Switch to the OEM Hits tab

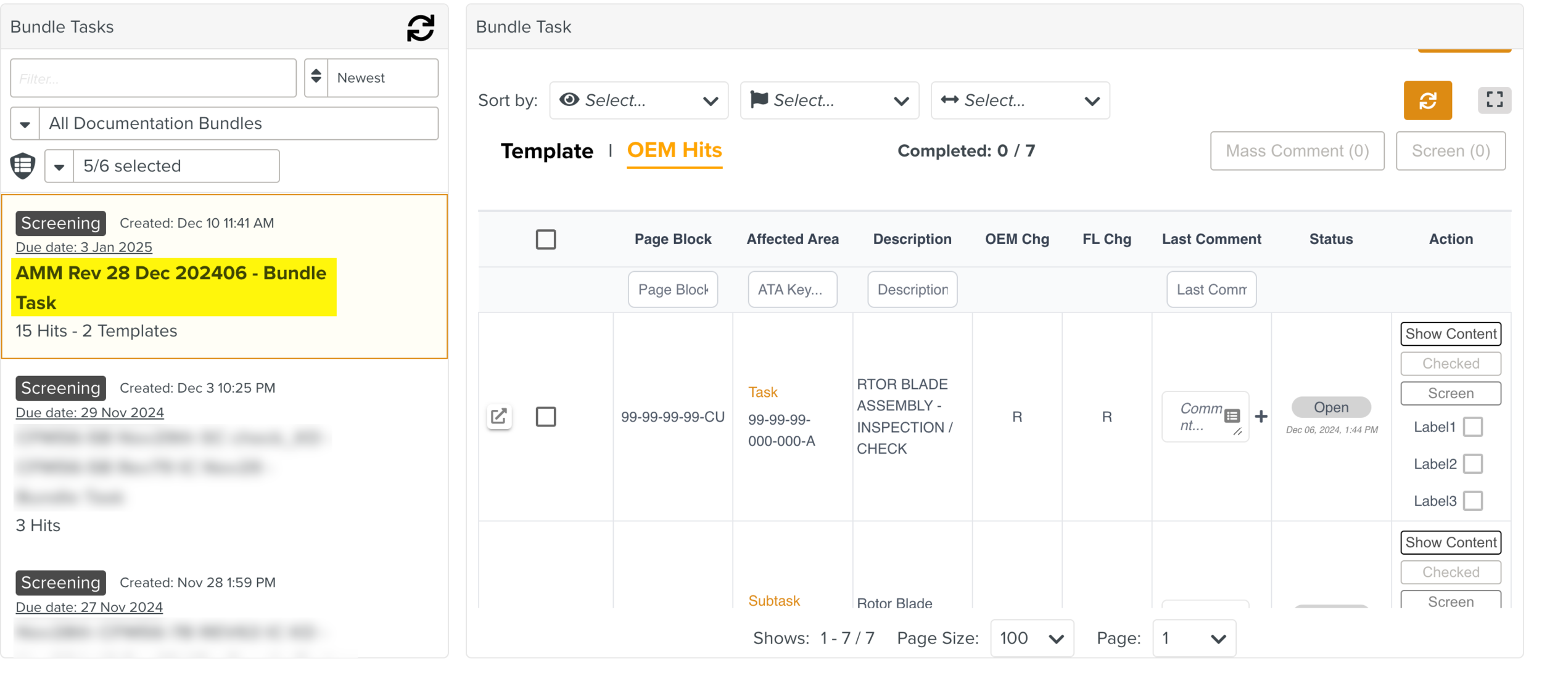674,150
